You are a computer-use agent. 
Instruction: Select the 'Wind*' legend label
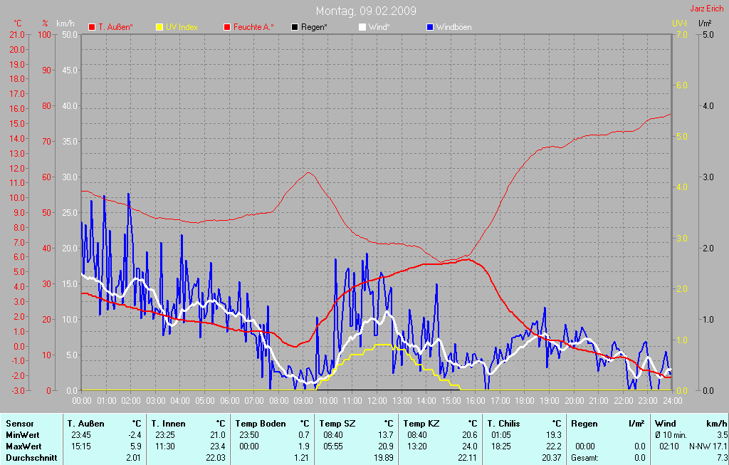click(x=379, y=27)
